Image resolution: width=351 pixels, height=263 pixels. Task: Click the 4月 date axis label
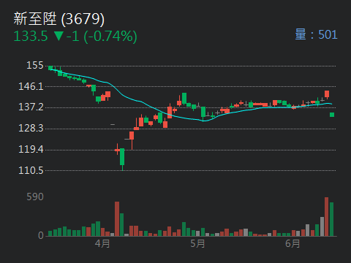(102, 243)
